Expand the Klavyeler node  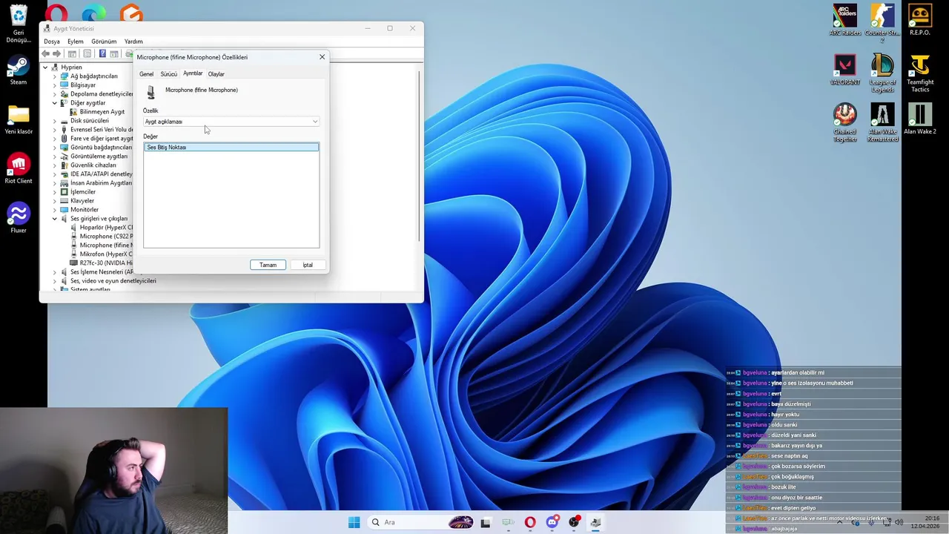(54, 201)
